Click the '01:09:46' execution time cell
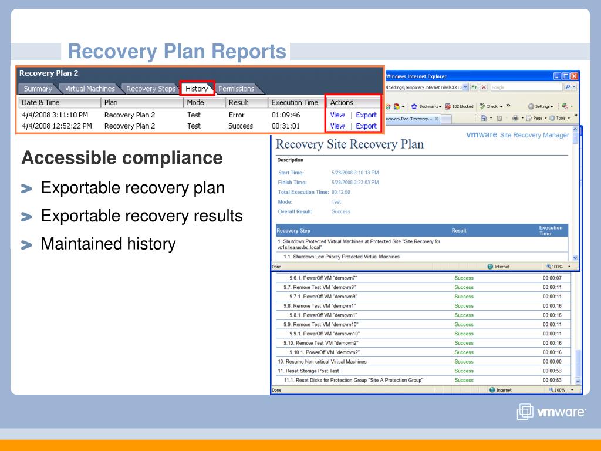This screenshot has width=601, height=451. [x=286, y=115]
